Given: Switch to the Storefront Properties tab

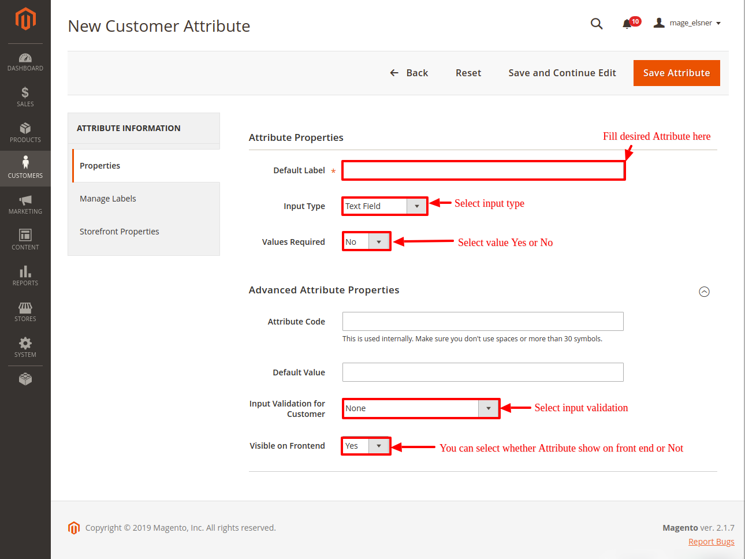Looking at the screenshot, I should (120, 232).
